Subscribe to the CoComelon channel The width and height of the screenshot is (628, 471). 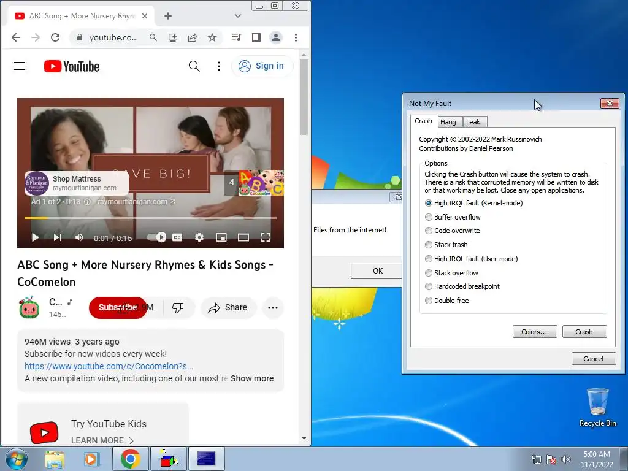point(118,308)
